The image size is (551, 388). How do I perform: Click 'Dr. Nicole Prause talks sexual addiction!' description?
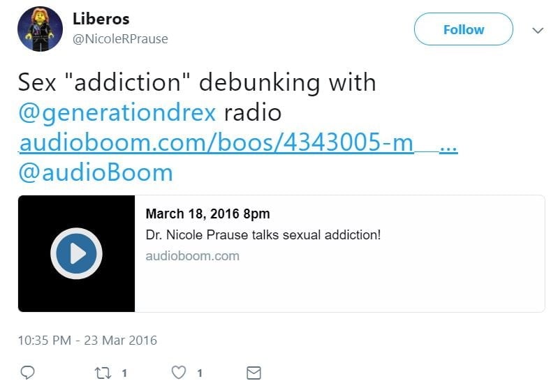pyautogui.click(x=263, y=235)
